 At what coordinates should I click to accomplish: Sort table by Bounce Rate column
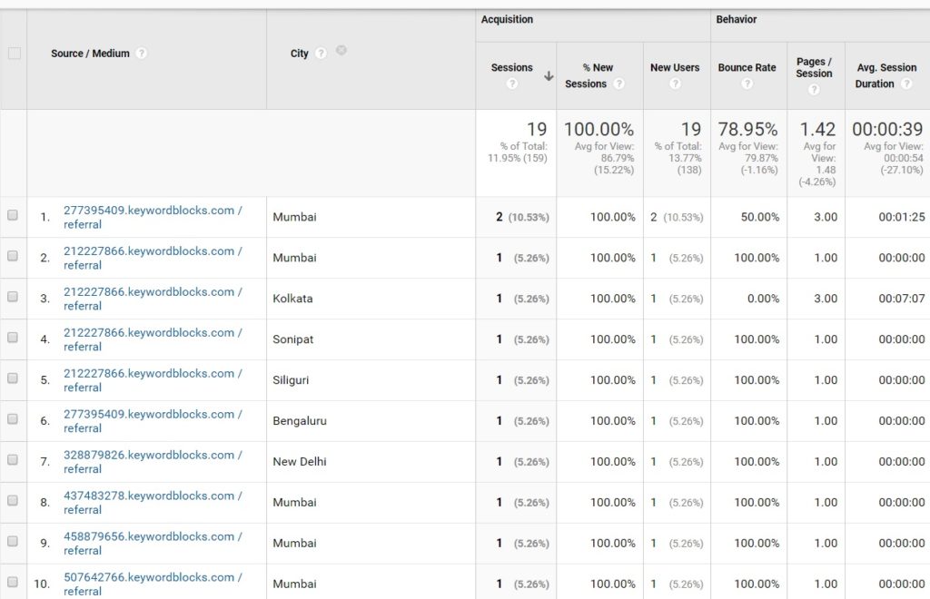747,67
